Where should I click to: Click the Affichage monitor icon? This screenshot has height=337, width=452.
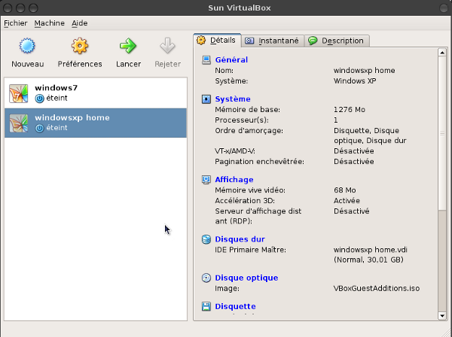tap(206, 180)
